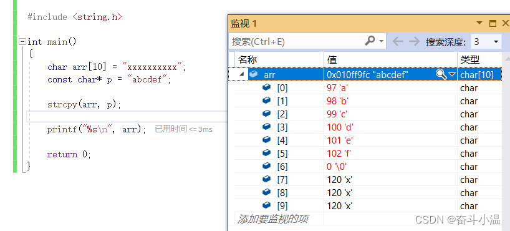Select the cube icon of element [4]
Viewport: 510px width, 231px height.
pos(266,139)
